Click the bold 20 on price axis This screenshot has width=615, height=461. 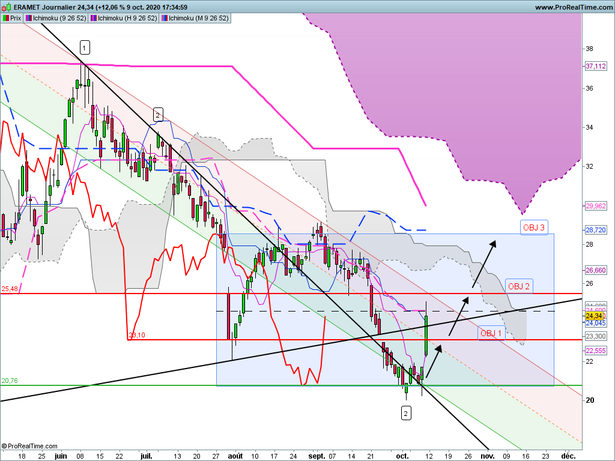590,400
